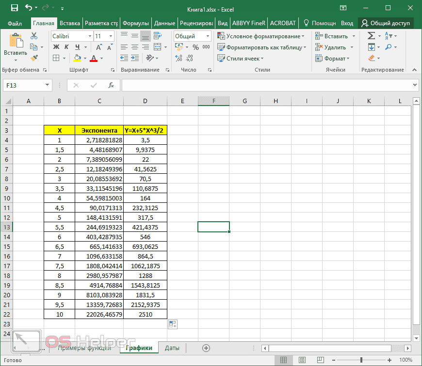
Task: Click the Общий доступ share button
Action: pos(386,23)
